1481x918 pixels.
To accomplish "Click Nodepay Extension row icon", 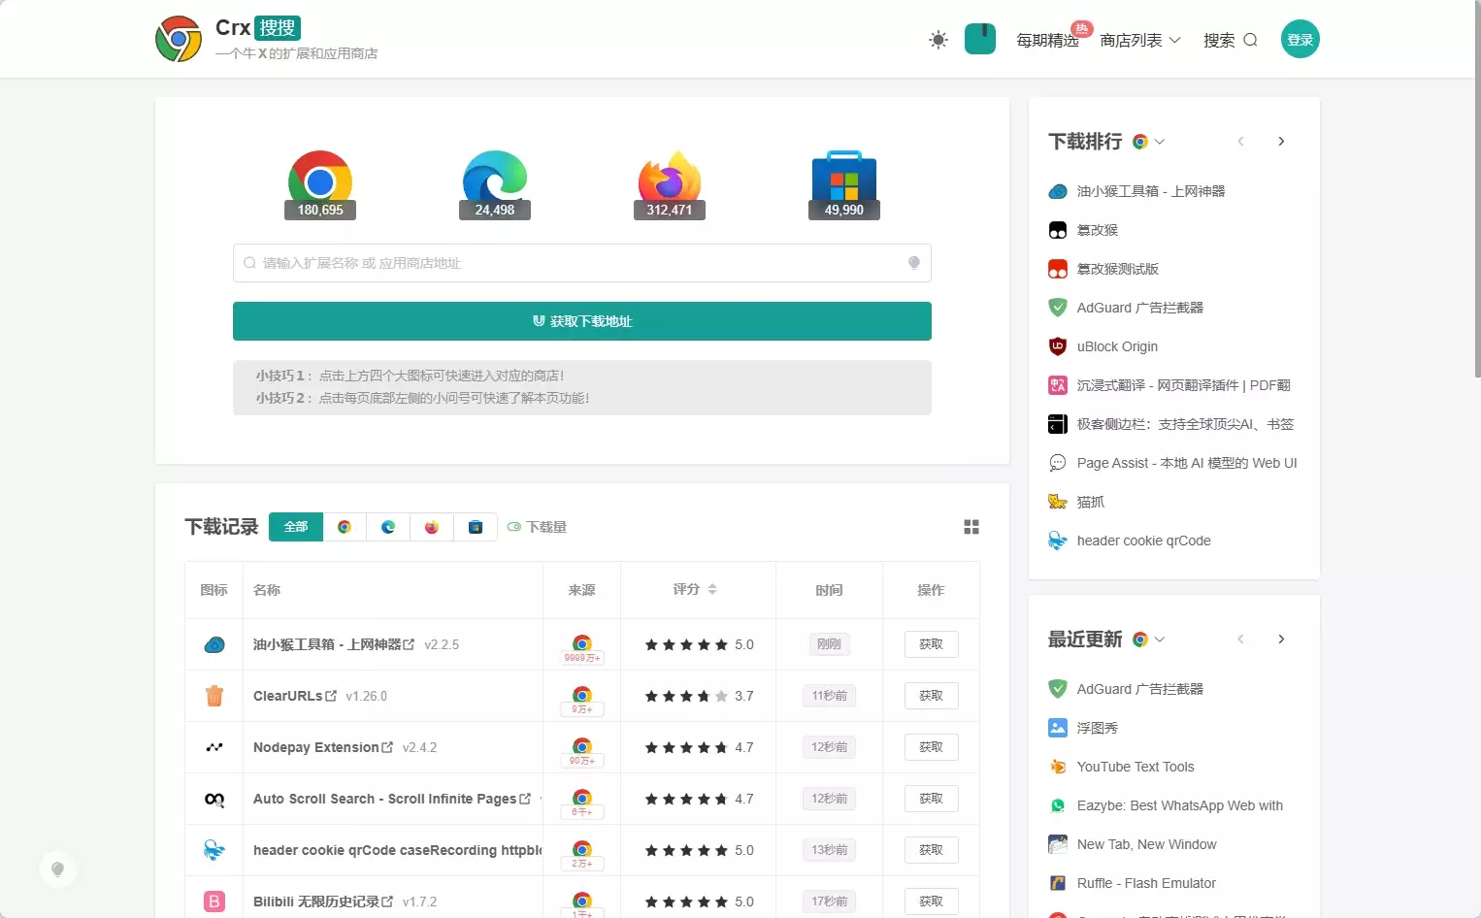I will click(214, 747).
